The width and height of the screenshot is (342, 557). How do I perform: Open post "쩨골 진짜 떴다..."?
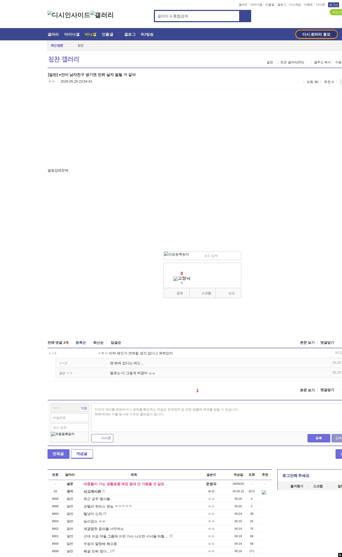96,551
